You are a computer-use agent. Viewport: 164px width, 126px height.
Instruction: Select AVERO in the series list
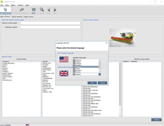click(45, 67)
